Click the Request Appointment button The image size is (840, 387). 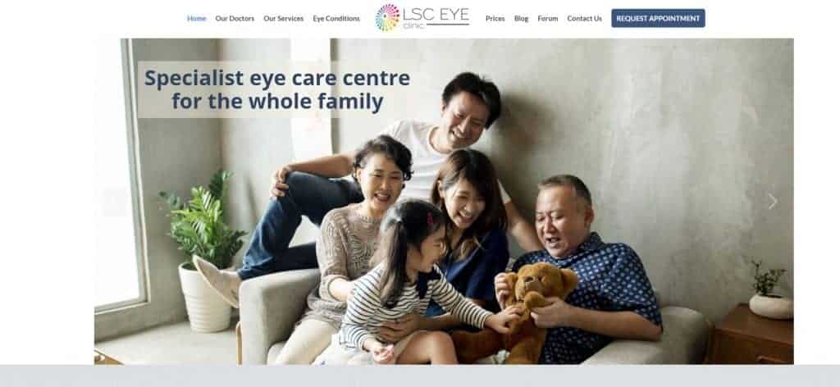click(x=658, y=18)
